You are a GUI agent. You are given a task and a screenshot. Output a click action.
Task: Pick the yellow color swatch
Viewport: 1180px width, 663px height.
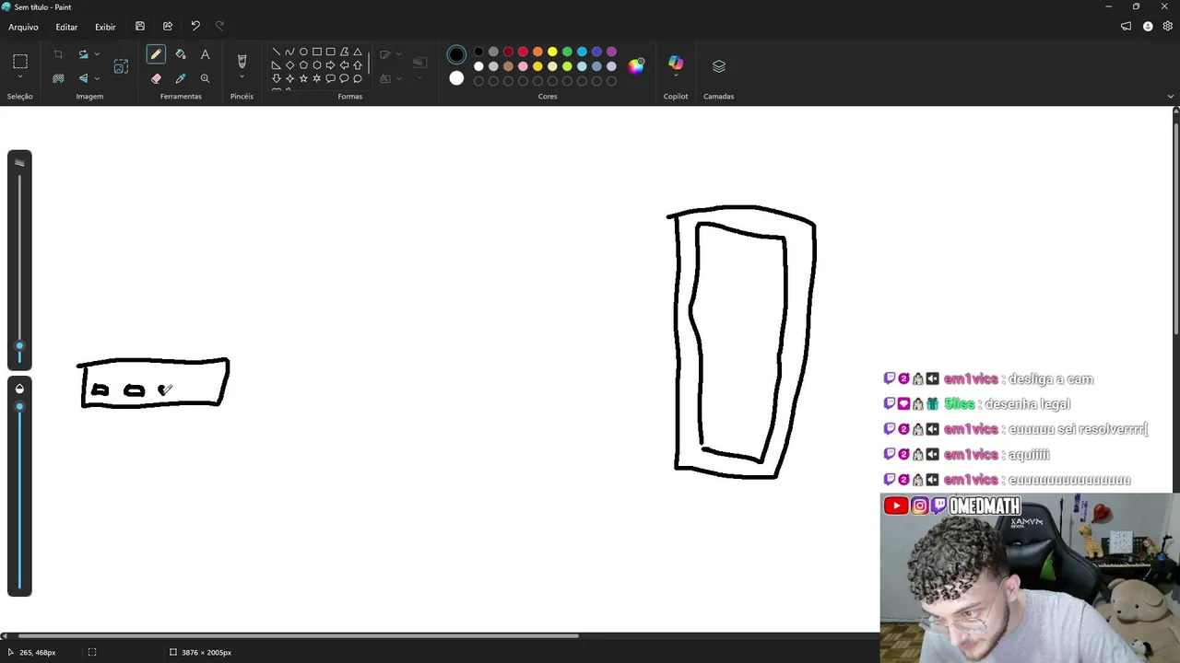pyautogui.click(x=552, y=52)
